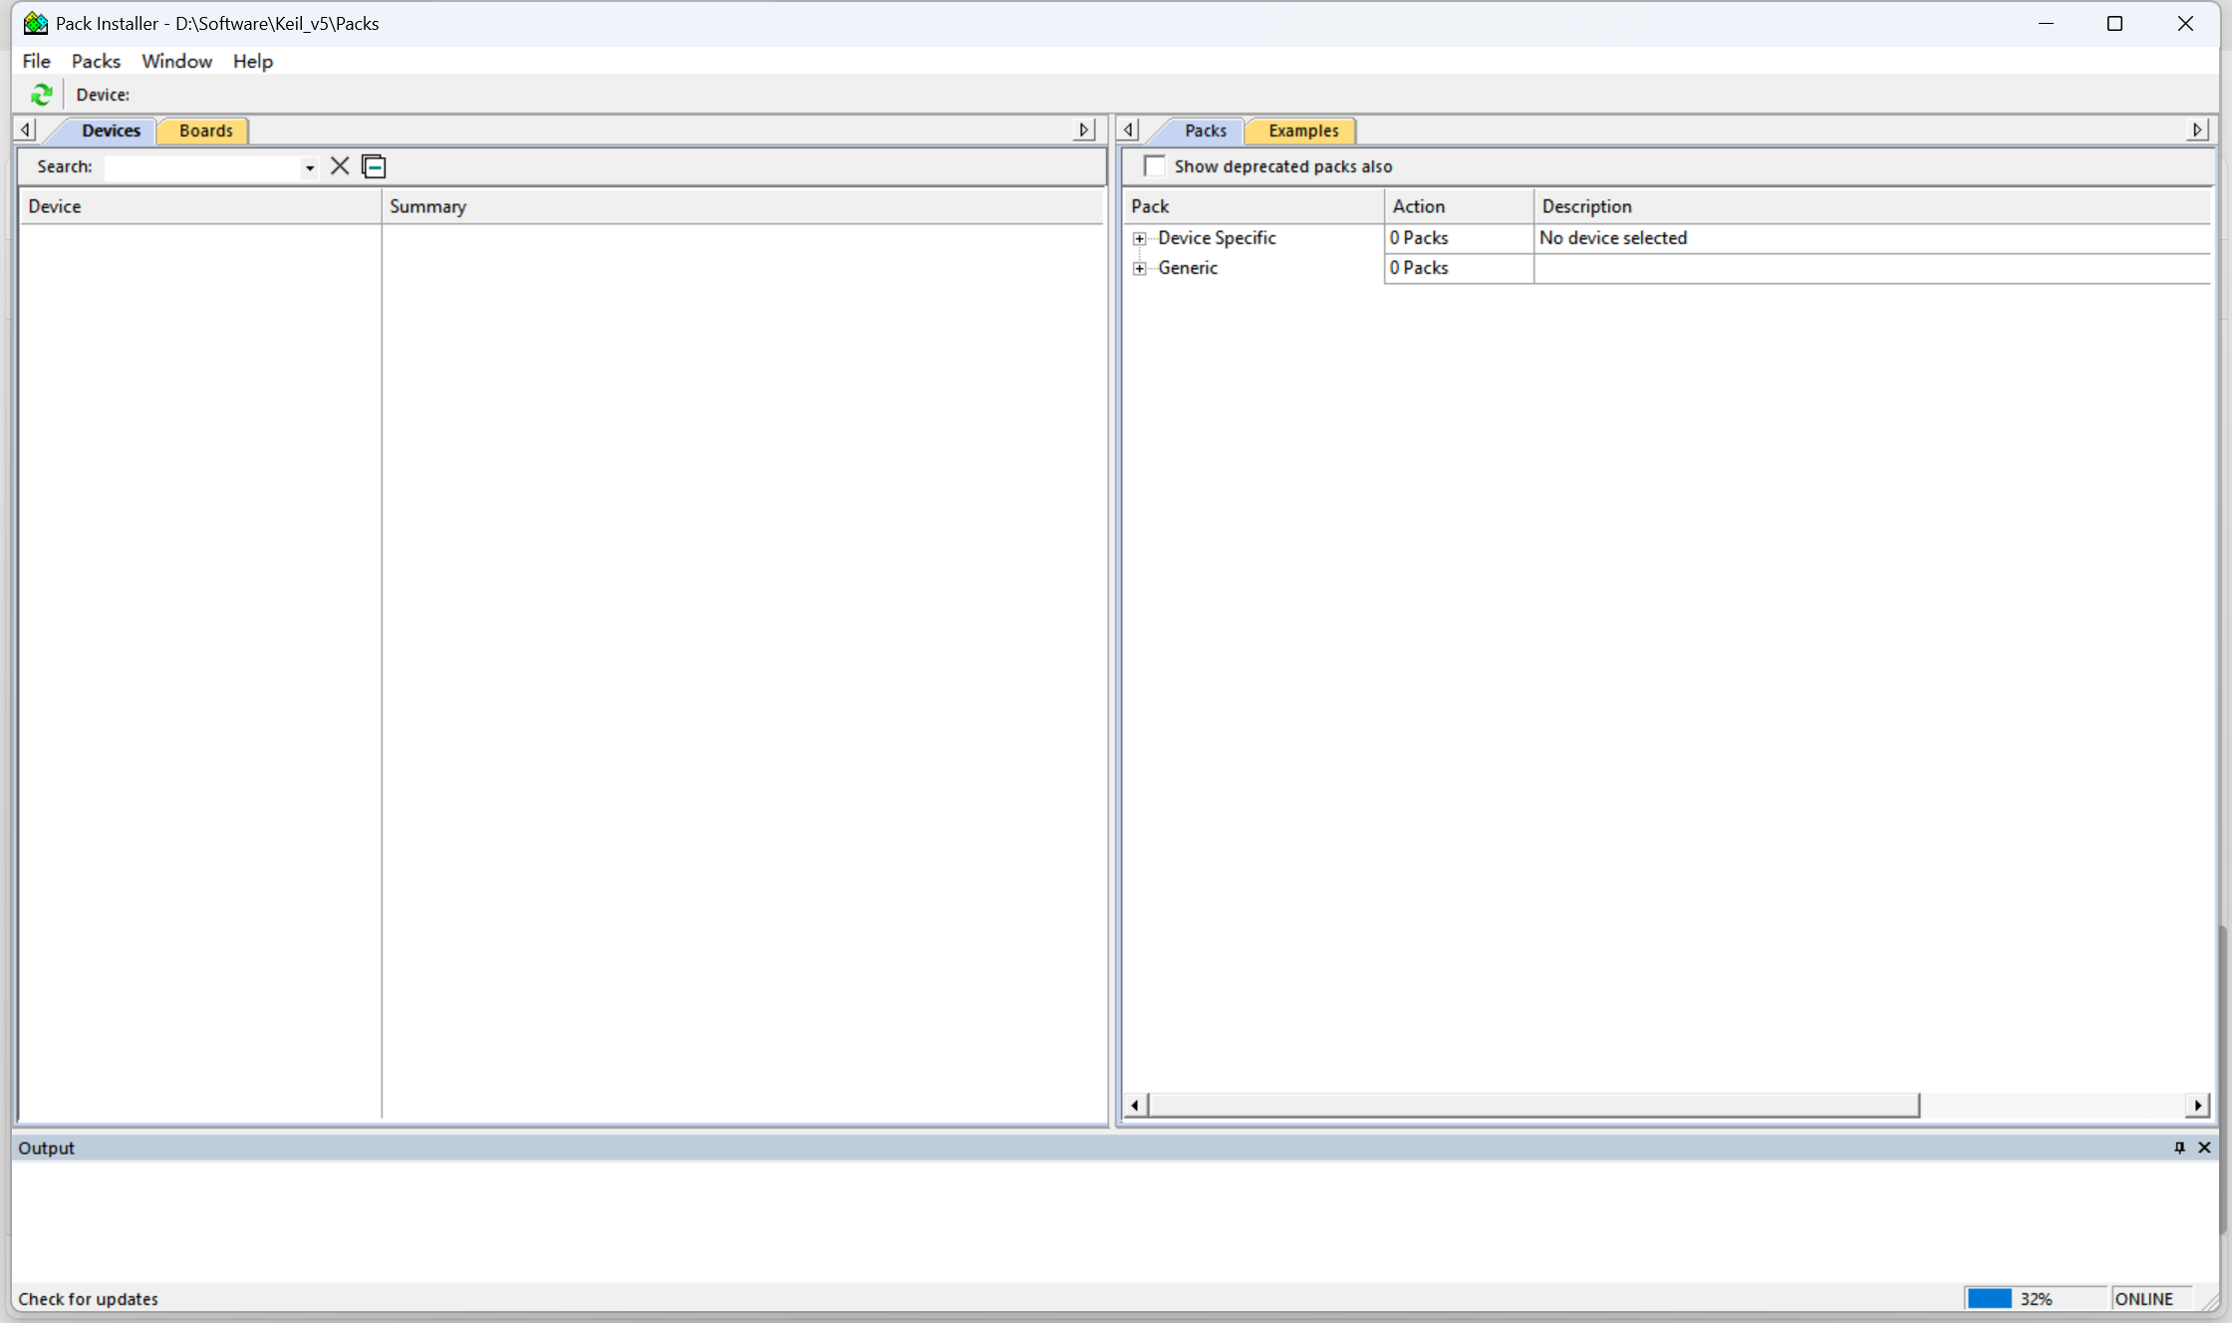Expand the Device Specific tree node
Image resolution: width=2232 pixels, height=1323 pixels.
point(1140,239)
